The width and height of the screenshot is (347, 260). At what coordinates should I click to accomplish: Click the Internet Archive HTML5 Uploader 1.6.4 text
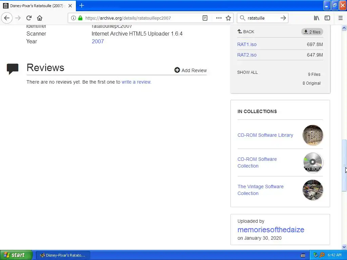[x=137, y=34]
